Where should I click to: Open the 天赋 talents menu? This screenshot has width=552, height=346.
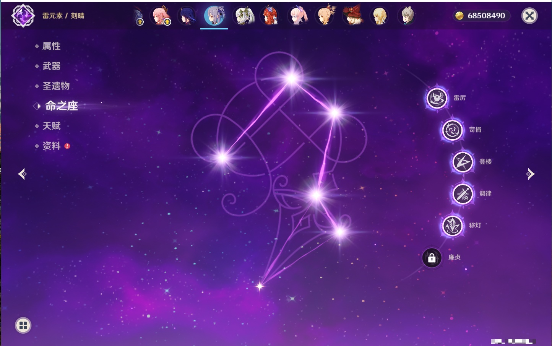tap(51, 126)
